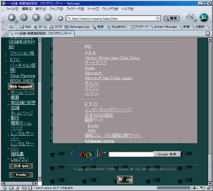
Task: Click the Google 検索 button
Action: click(167, 154)
